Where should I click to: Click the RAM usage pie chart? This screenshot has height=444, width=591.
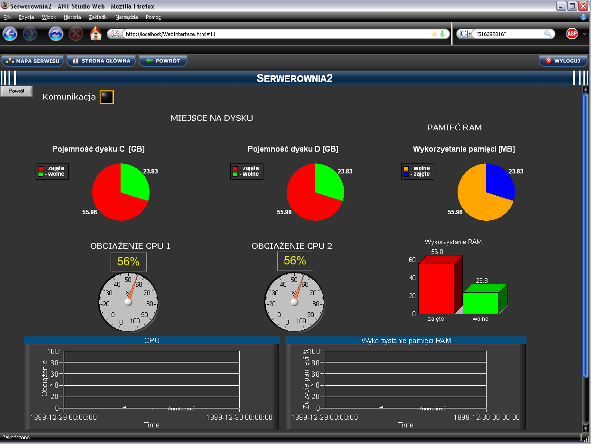click(486, 192)
